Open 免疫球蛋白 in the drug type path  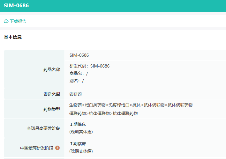119,105
